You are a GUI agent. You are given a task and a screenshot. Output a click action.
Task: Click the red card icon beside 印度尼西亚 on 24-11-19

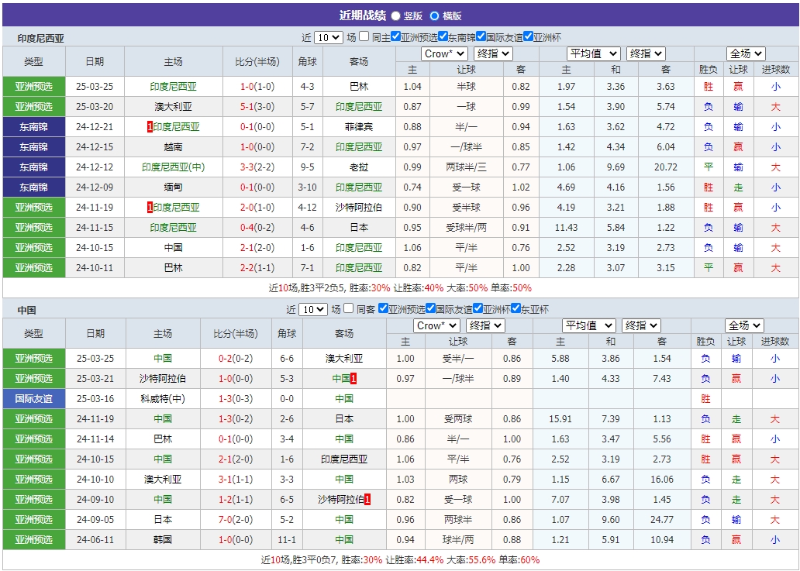149,206
